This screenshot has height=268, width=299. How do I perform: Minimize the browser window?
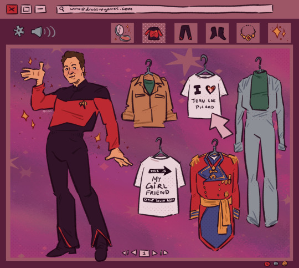click(40, 9)
